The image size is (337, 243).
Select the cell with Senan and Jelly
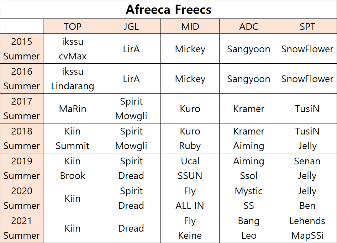click(307, 168)
